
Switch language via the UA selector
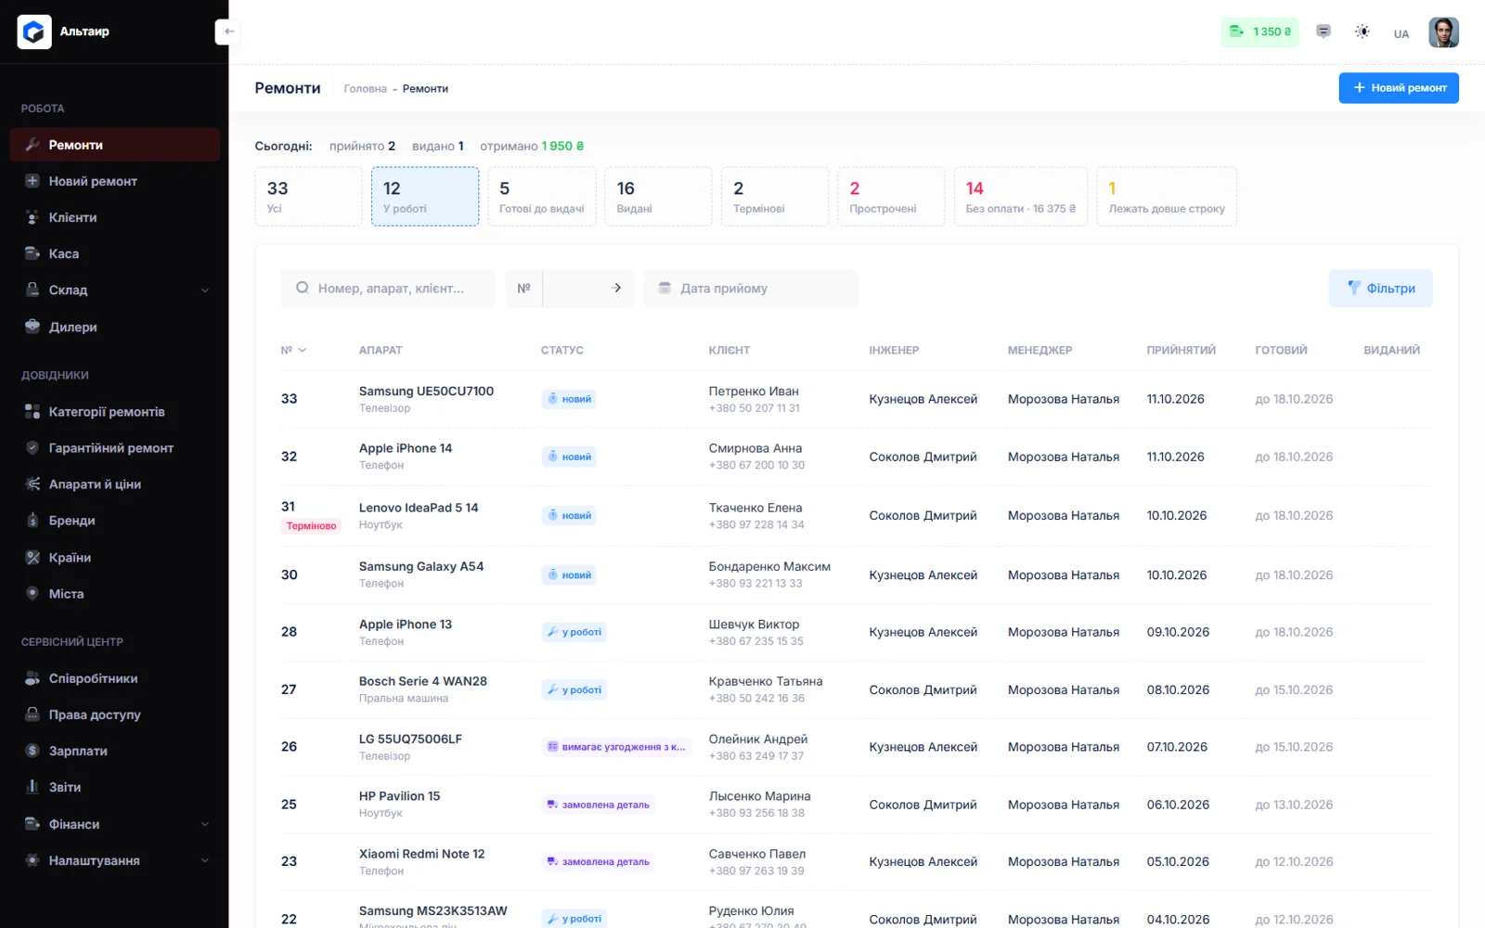coord(1401,34)
